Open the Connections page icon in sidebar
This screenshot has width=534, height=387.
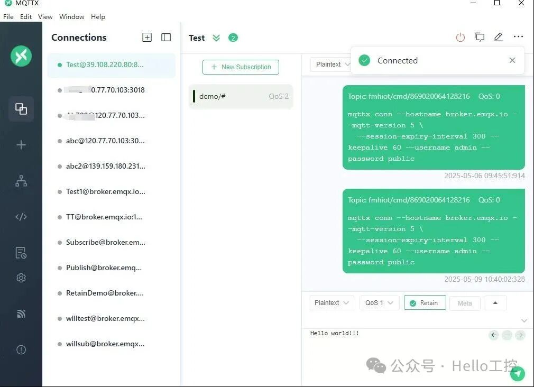click(x=21, y=109)
